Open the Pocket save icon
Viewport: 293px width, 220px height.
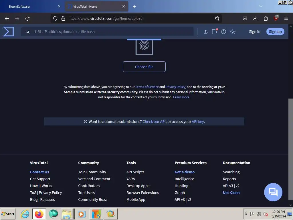[x=245, y=18]
